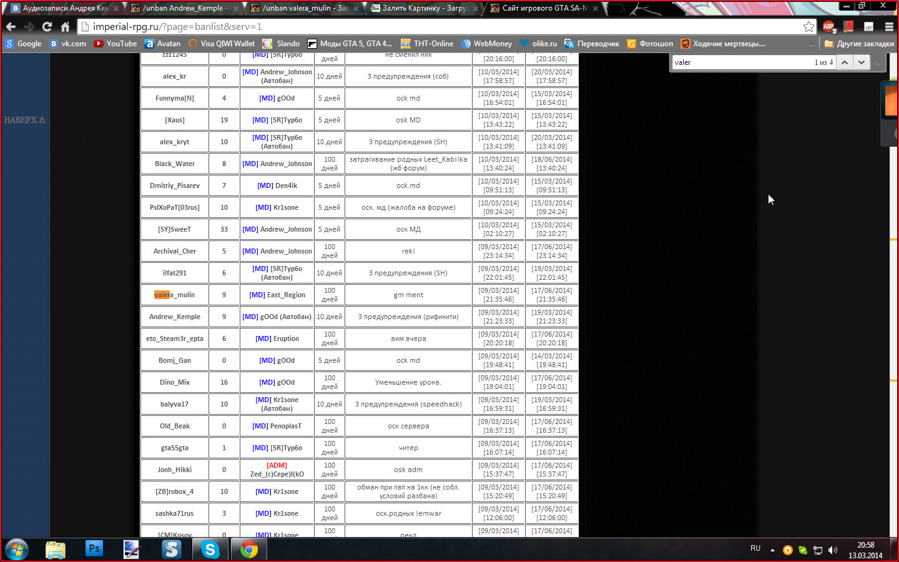Click the НАВЕРХ link in the sidebar
This screenshot has width=899, height=562.
tap(24, 120)
